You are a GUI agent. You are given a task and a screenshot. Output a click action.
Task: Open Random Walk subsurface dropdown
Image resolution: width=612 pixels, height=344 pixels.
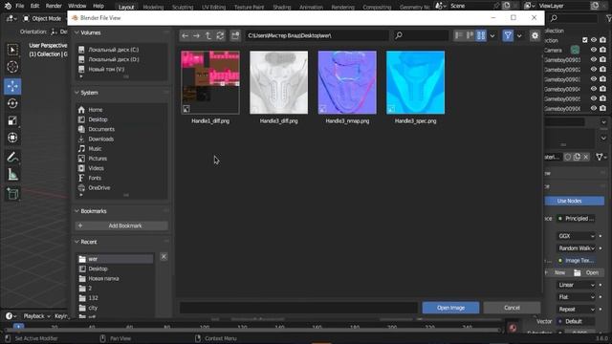[577, 248]
